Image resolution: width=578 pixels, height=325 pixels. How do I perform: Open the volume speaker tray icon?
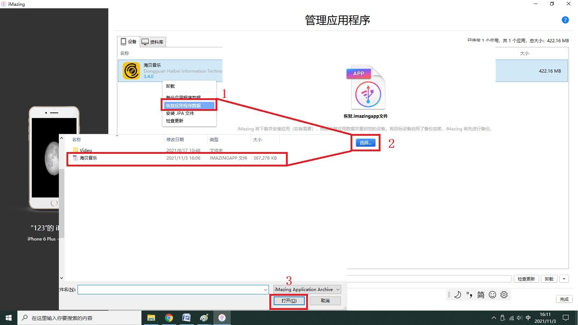tap(520, 318)
